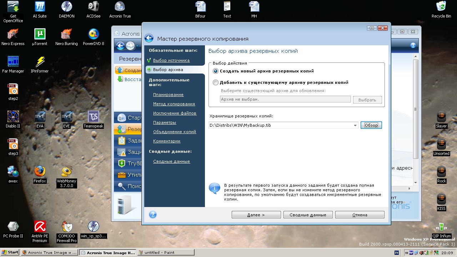Open Nero Burning desktop icon
Image resolution: width=457 pixels, height=257 pixels.
point(66,34)
